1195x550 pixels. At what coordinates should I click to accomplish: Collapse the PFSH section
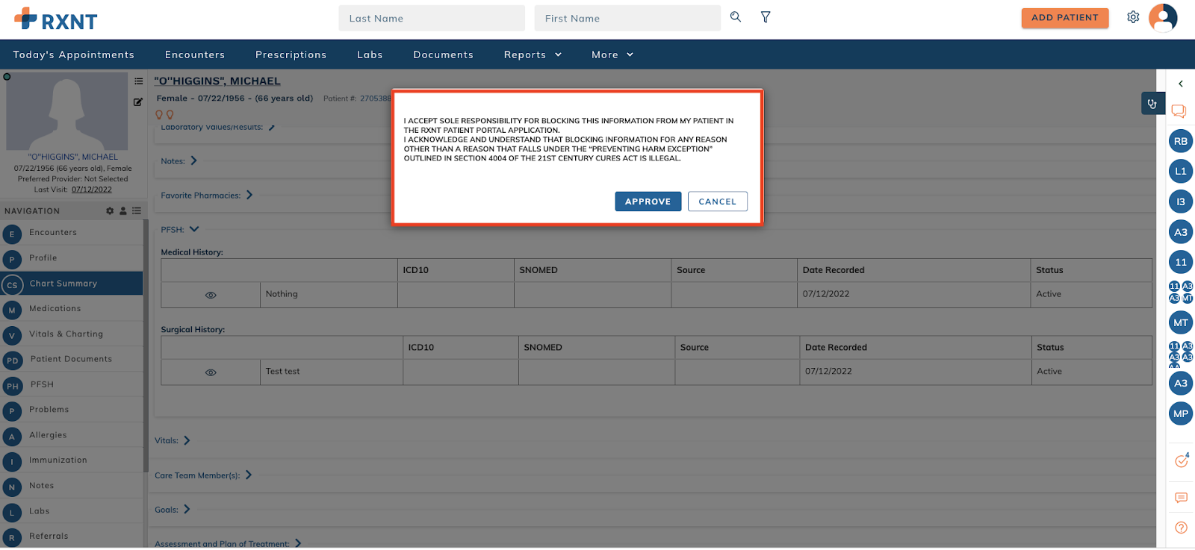(194, 229)
